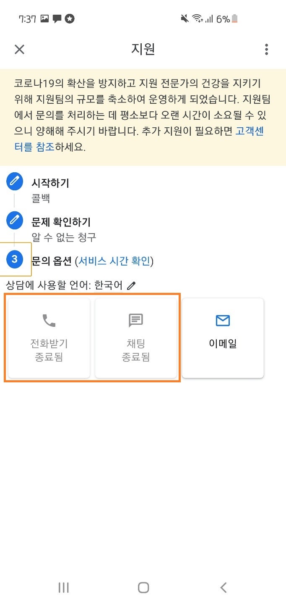Viewport: 286px width, 605px height.
Task: Edit the 시작하기 step pencil icon
Action: pyautogui.click(x=15, y=181)
